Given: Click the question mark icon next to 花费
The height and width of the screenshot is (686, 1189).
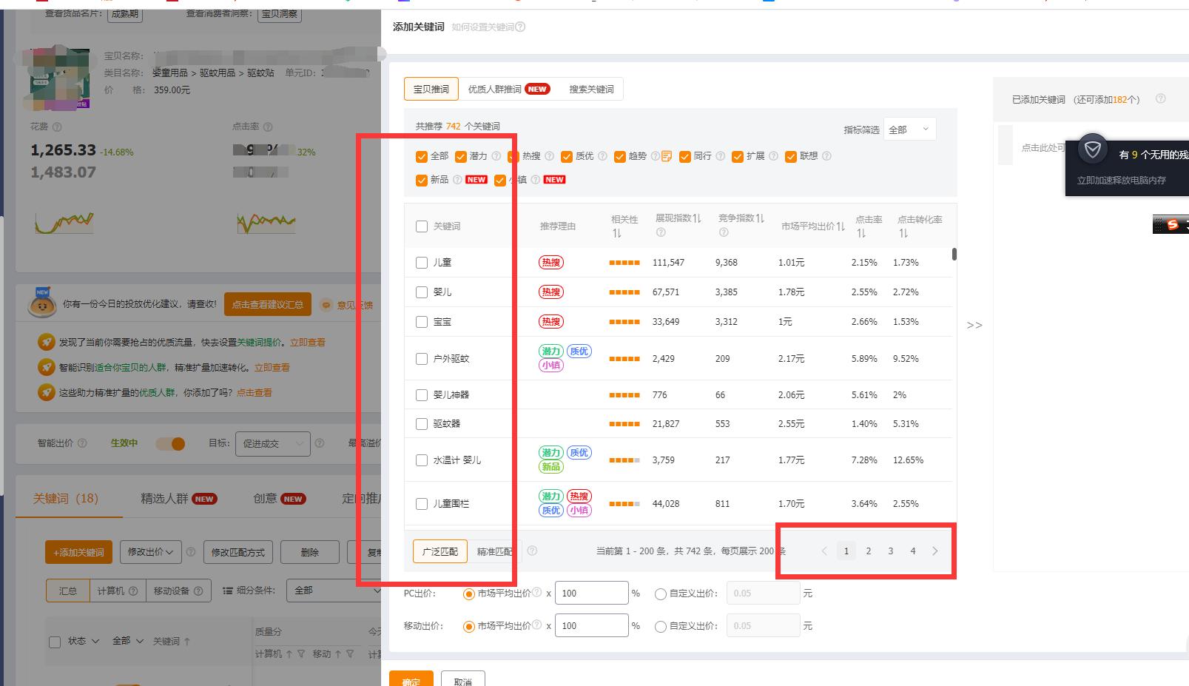Looking at the screenshot, I should [x=56, y=126].
